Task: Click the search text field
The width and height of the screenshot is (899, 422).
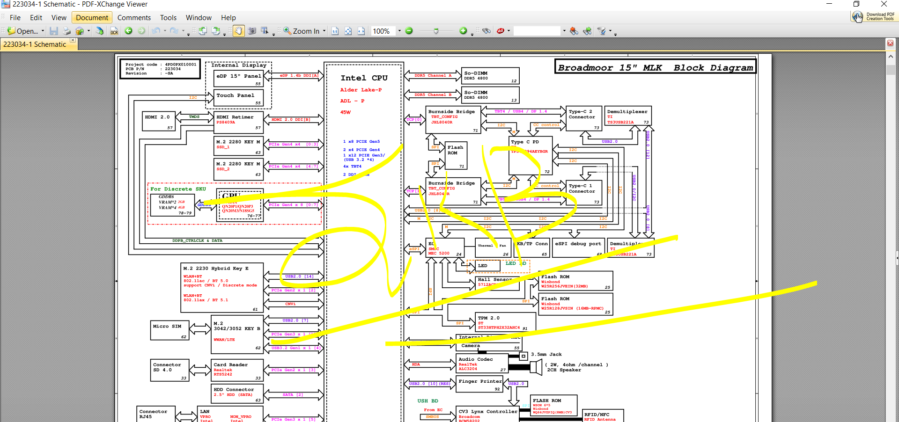Action: click(x=537, y=31)
